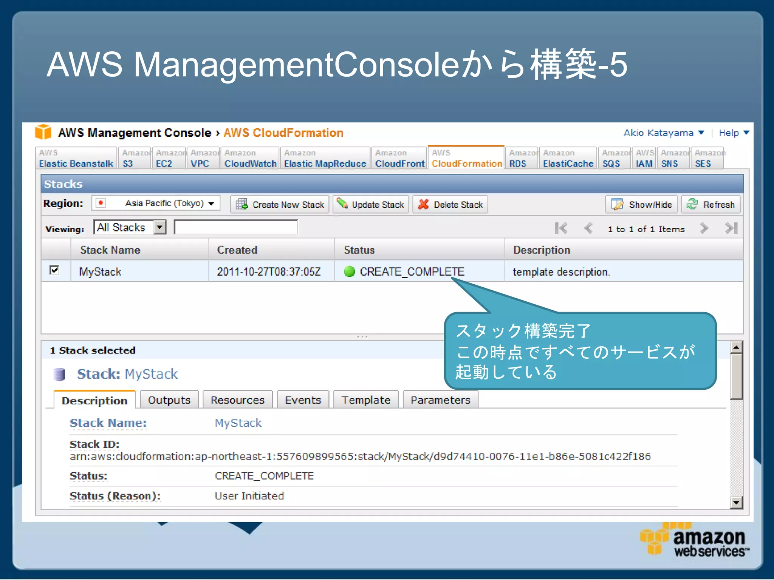Switch to the CloudWatch tab
Screen dimensions: 774x580
[x=250, y=158]
